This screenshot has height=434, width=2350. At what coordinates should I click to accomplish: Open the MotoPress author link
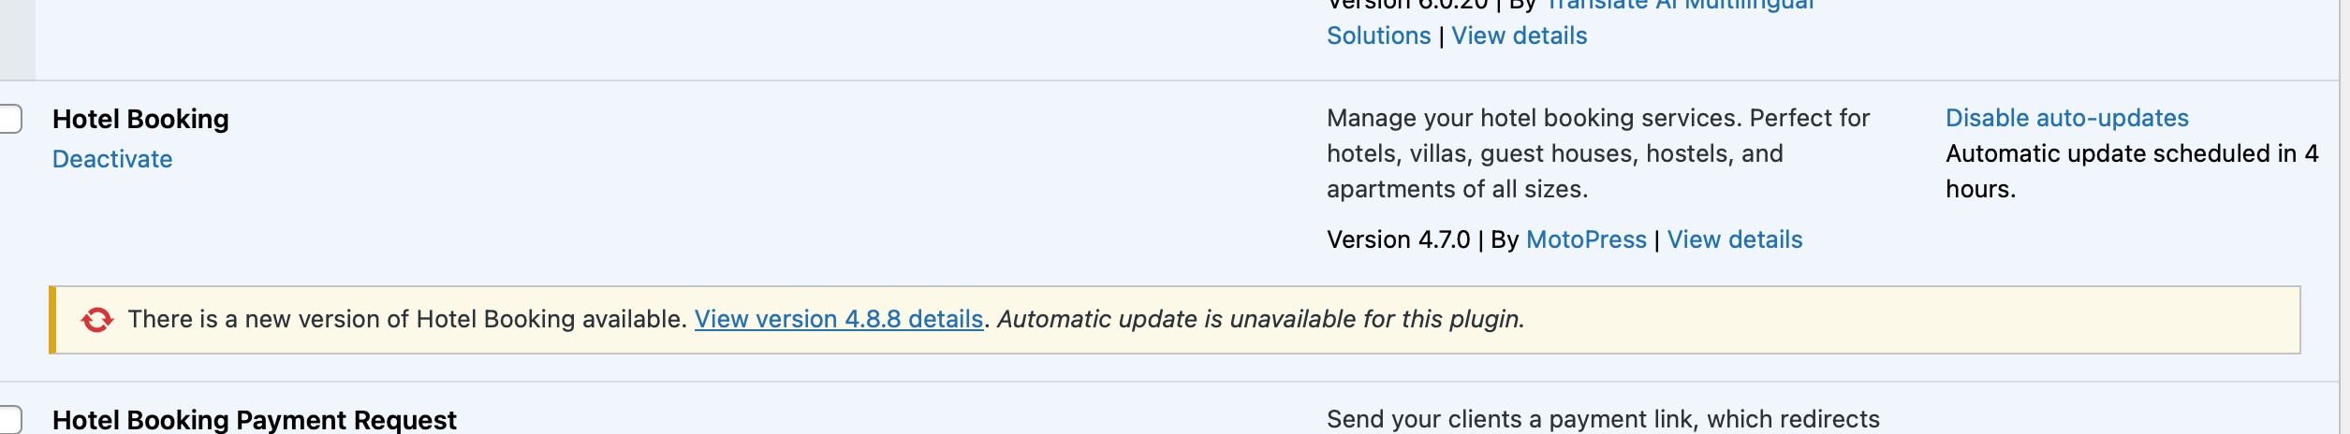1585,239
